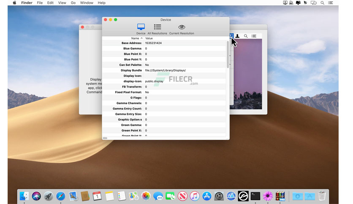The height and width of the screenshot is (204, 353).
Task: Open the Trash in the Dock
Action: [322, 196]
